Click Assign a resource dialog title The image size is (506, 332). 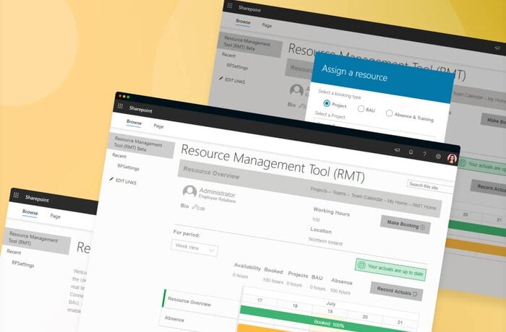click(354, 73)
